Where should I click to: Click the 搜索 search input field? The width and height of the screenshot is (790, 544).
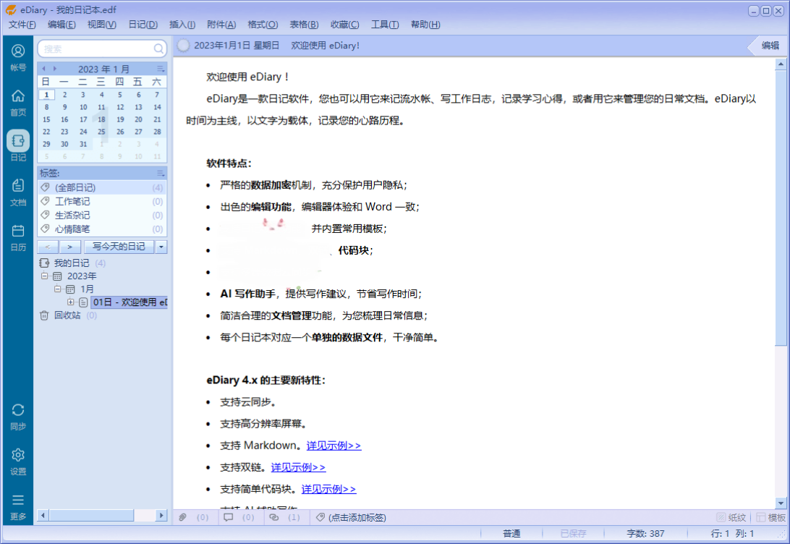pos(97,48)
